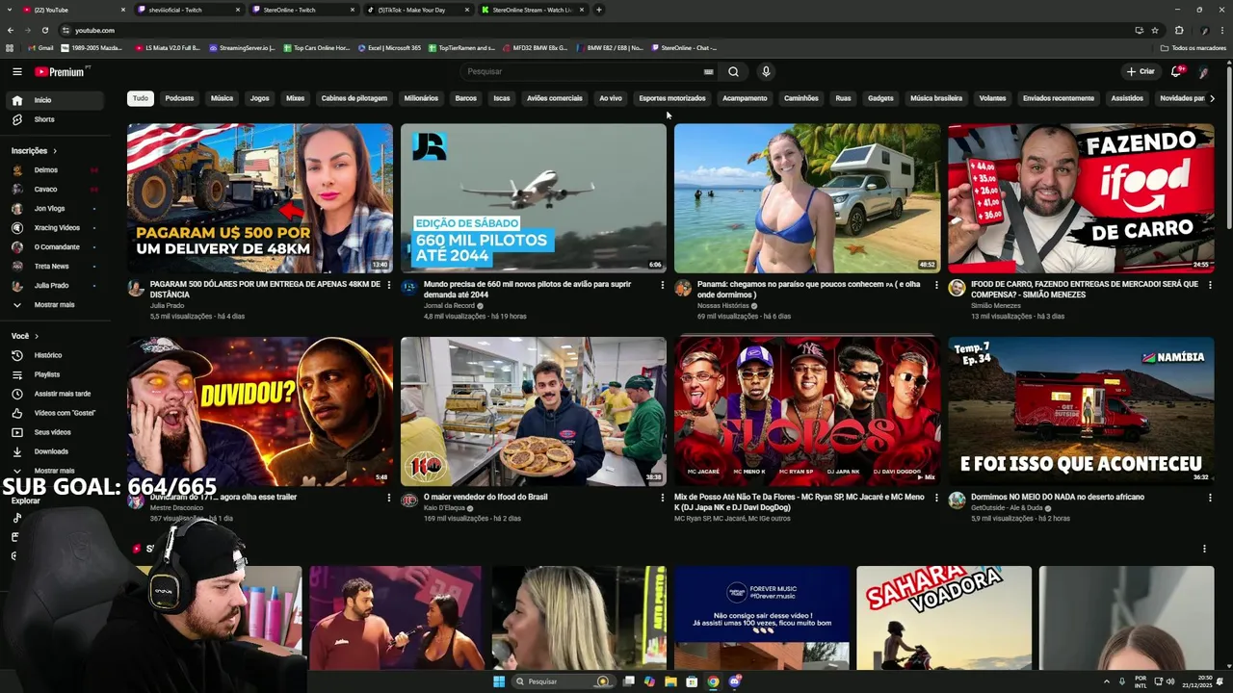Image resolution: width=1233 pixels, height=693 pixels.
Task: Open options menu for maior vendedor do Ifood video
Action: [663, 498]
